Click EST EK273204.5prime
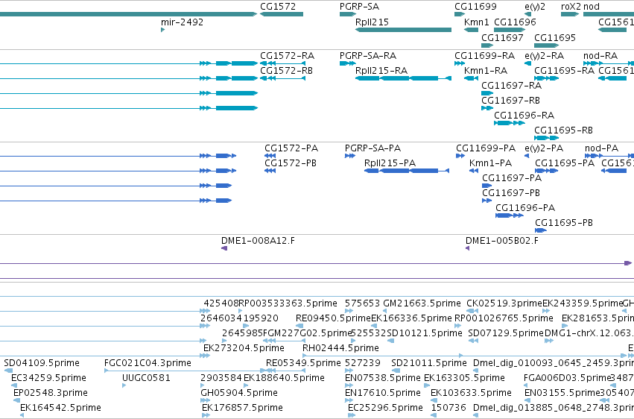Image resolution: width=634 pixels, height=419 pixels. 206,356
